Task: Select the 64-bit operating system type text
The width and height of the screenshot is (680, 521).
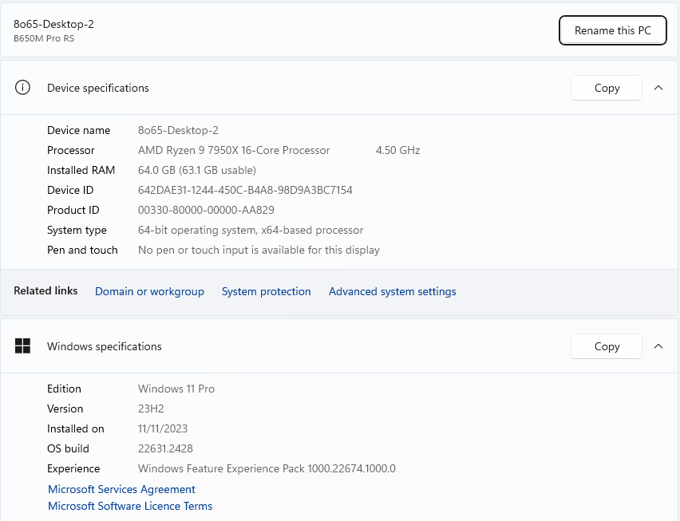Action: tap(251, 230)
